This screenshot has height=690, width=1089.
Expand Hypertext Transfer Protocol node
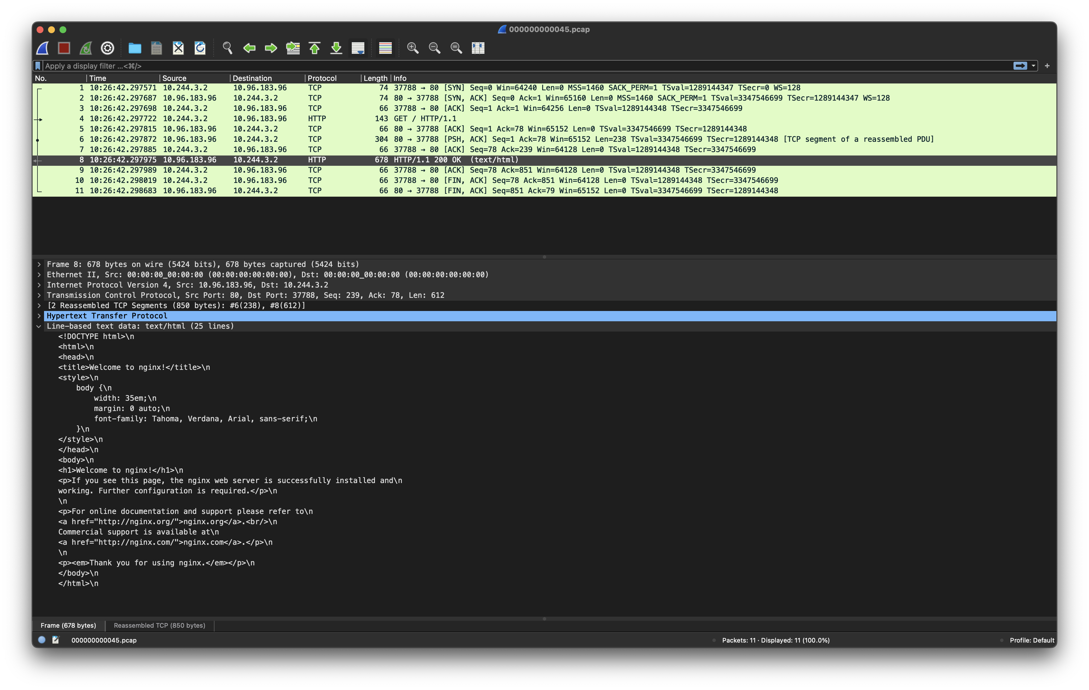(39, 316)
